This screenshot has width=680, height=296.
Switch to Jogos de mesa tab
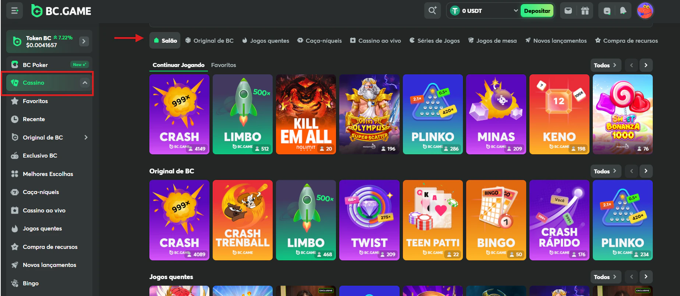click(x=492, y=40)
